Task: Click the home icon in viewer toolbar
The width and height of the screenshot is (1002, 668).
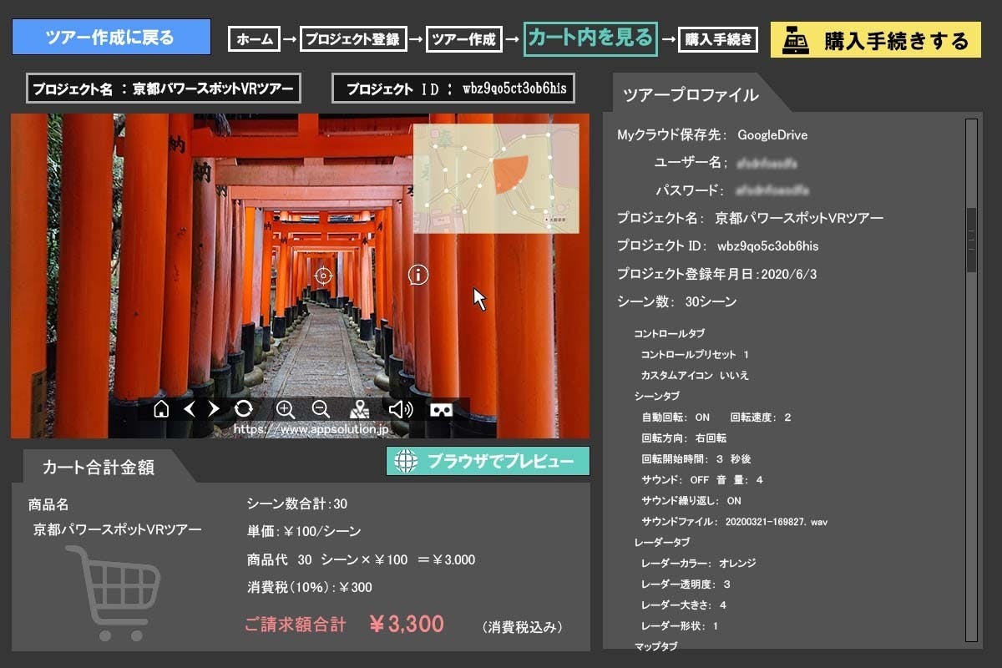Action: (x=162, y=408)
